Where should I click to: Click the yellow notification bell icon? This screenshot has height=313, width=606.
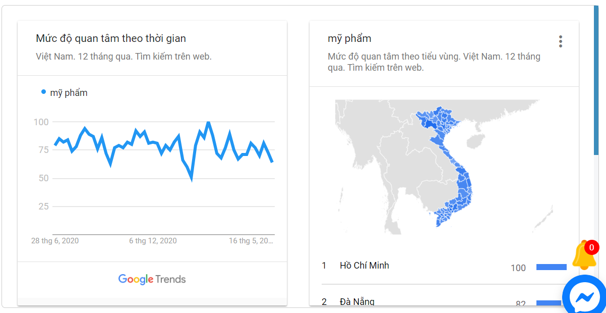point(584,256)
